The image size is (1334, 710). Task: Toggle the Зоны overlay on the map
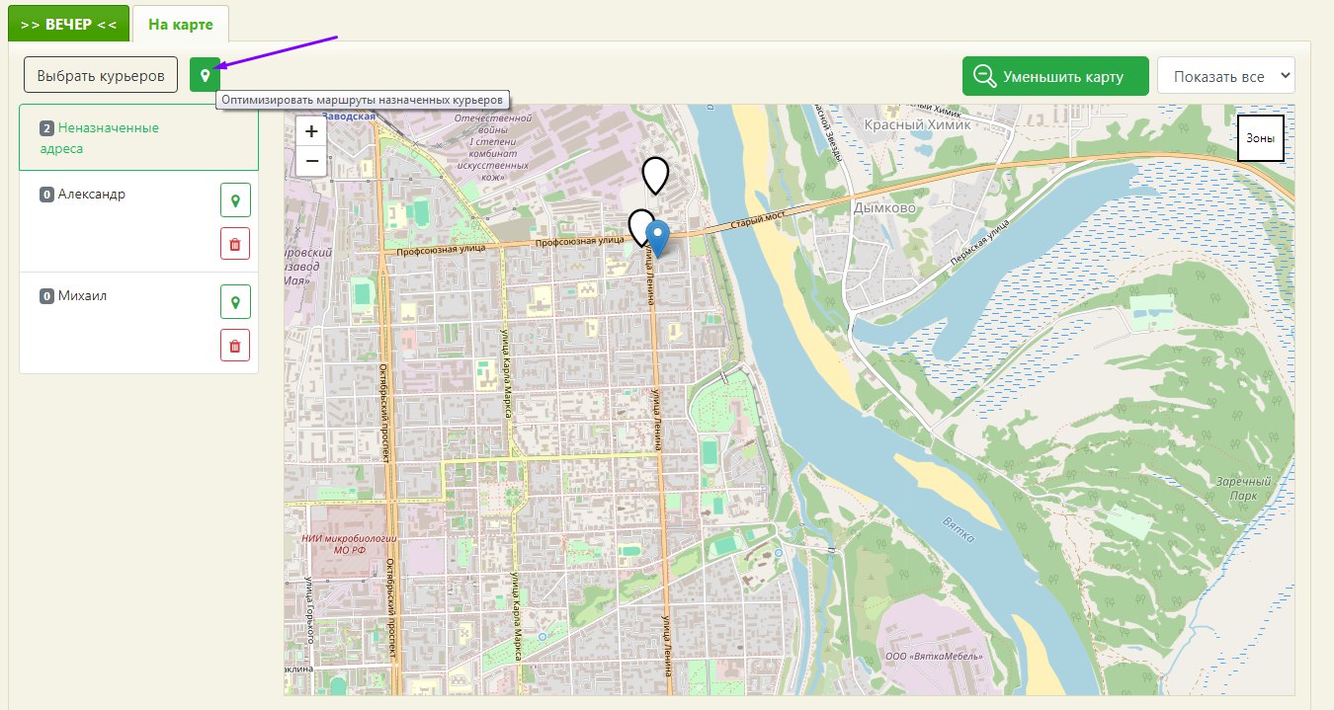[1260, 138]
